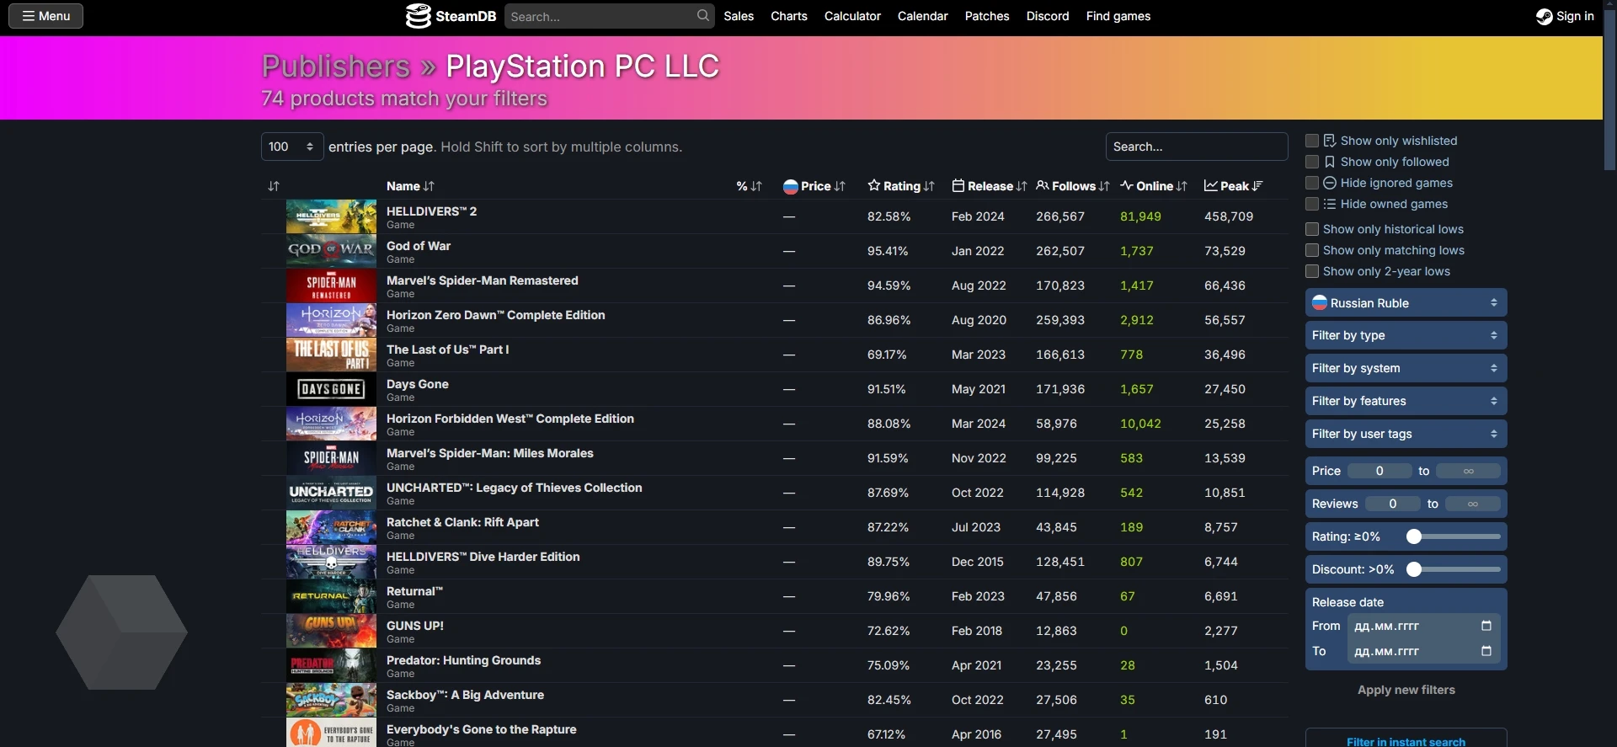The height and width of the screenshot is (747, 1617).
Task: Click the Steam icon beside Sign in
Action: coord(1544,16)
